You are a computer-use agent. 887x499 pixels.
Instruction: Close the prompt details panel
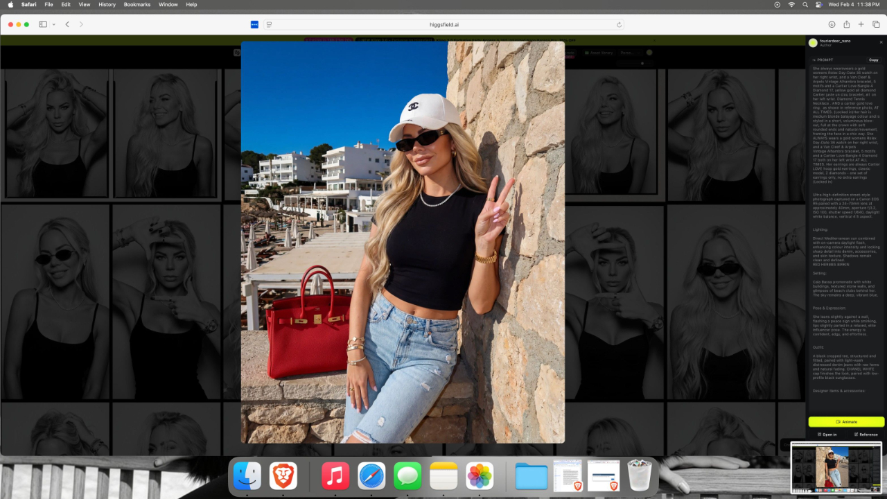(881, 42)
